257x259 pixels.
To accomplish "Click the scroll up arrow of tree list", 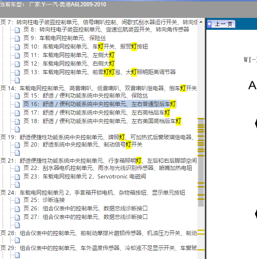I will [x=201, y=22].
